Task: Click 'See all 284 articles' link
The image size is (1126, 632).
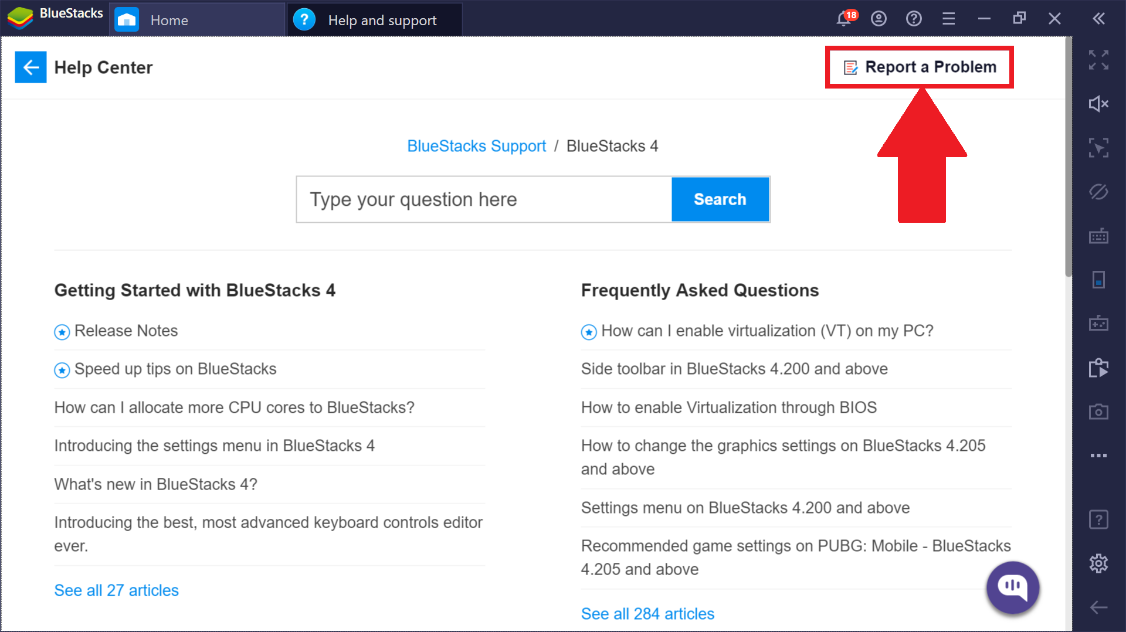Action: pos(648,614)
